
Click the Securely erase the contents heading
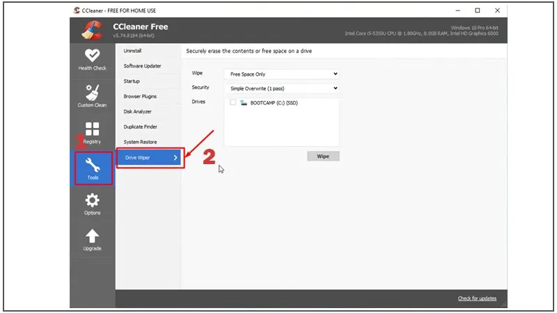[x=249, y=51]
